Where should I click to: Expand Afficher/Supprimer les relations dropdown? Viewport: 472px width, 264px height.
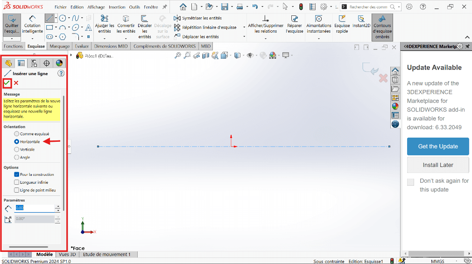click(x=265, y=39)
